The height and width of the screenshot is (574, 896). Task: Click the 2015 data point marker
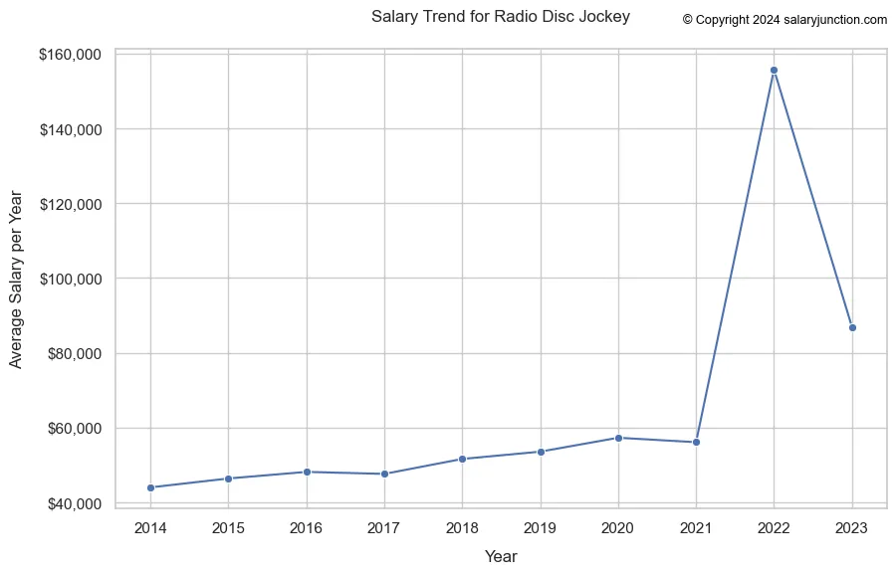point(228,478)
